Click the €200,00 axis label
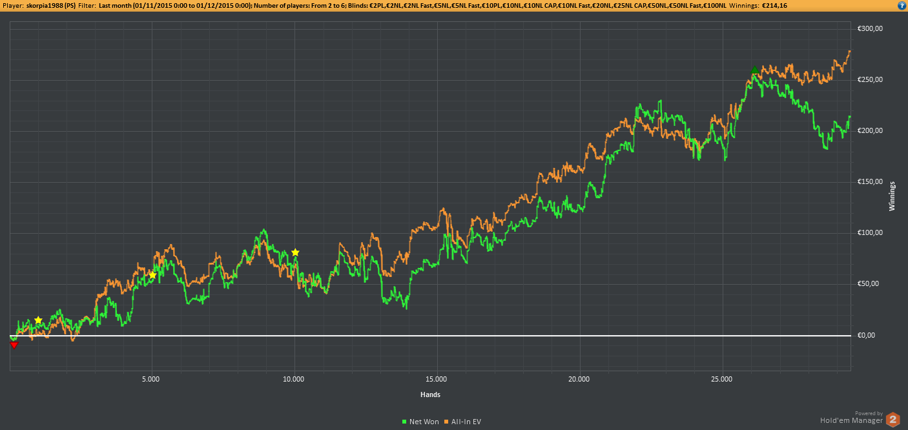The height and width of the screenshot is (430, 908). (x=870, y=130)
